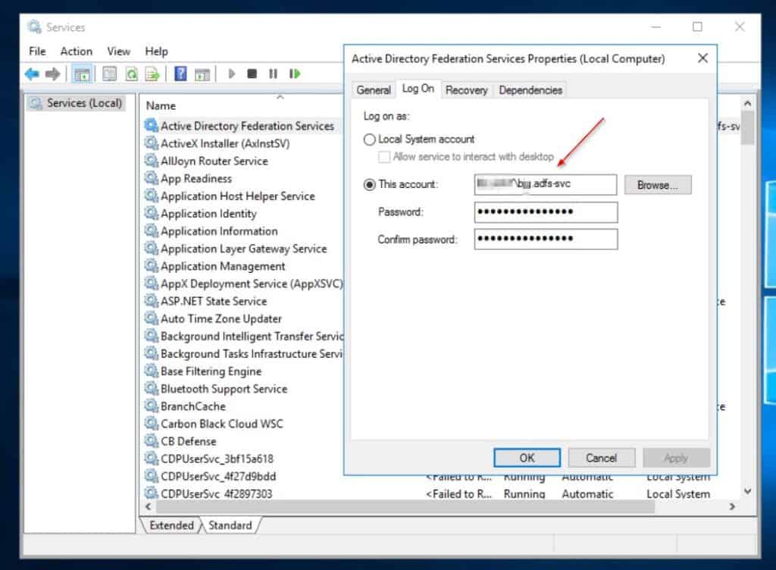Image resolution: width=776 pixels, height=570 pixels.
Task: Restart the service with Restart icon
Action: (295, 74)
